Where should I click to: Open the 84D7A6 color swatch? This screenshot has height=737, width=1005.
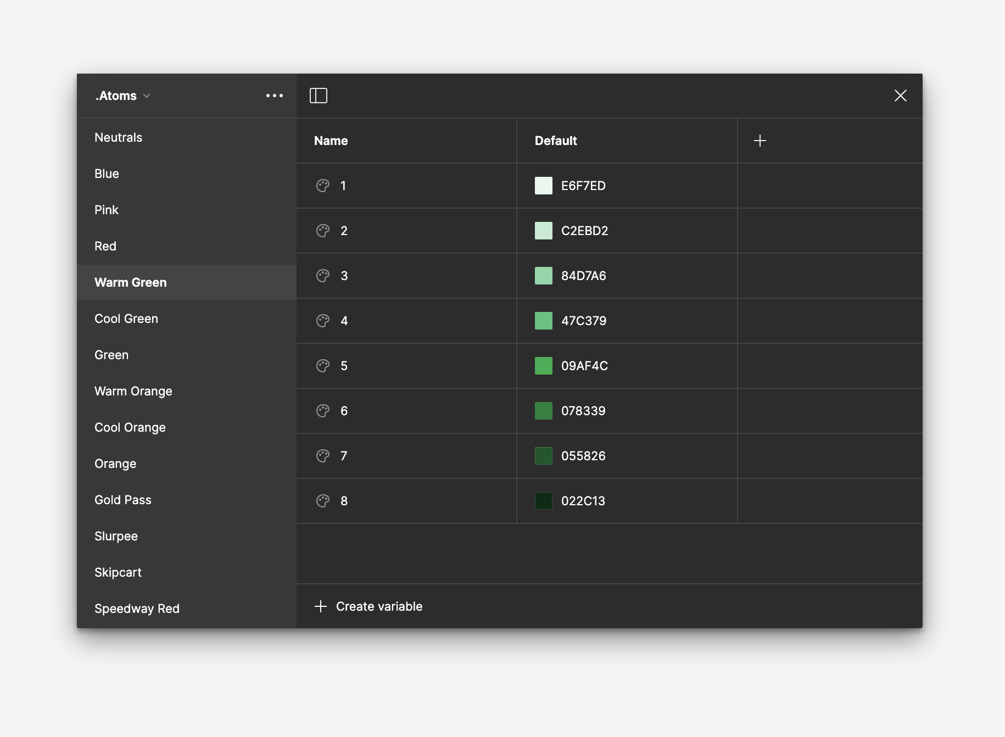click(544, 276)
